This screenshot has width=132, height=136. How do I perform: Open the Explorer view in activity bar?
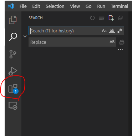[13, 20]
